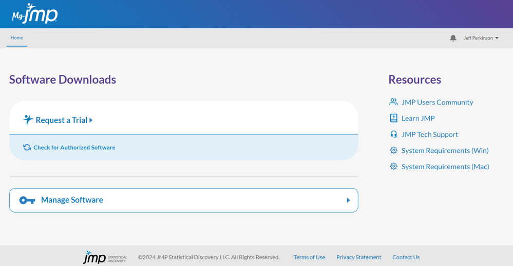Open Terms of Use footer link
513x266 pixels.
click(309, 257)
